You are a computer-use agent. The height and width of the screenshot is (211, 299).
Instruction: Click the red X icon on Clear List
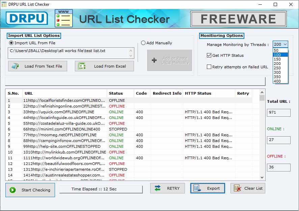pos(238,188)
